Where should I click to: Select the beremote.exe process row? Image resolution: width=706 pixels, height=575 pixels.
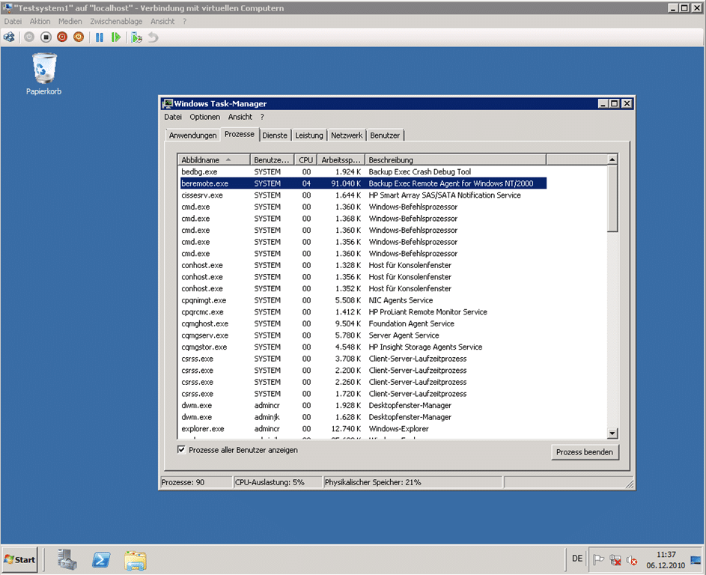[363, 183]
